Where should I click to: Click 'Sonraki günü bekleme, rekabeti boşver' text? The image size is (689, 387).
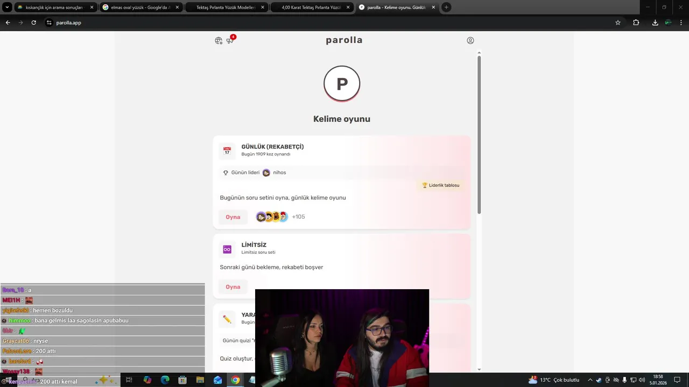pyautogui.click(x=271, y=267)
